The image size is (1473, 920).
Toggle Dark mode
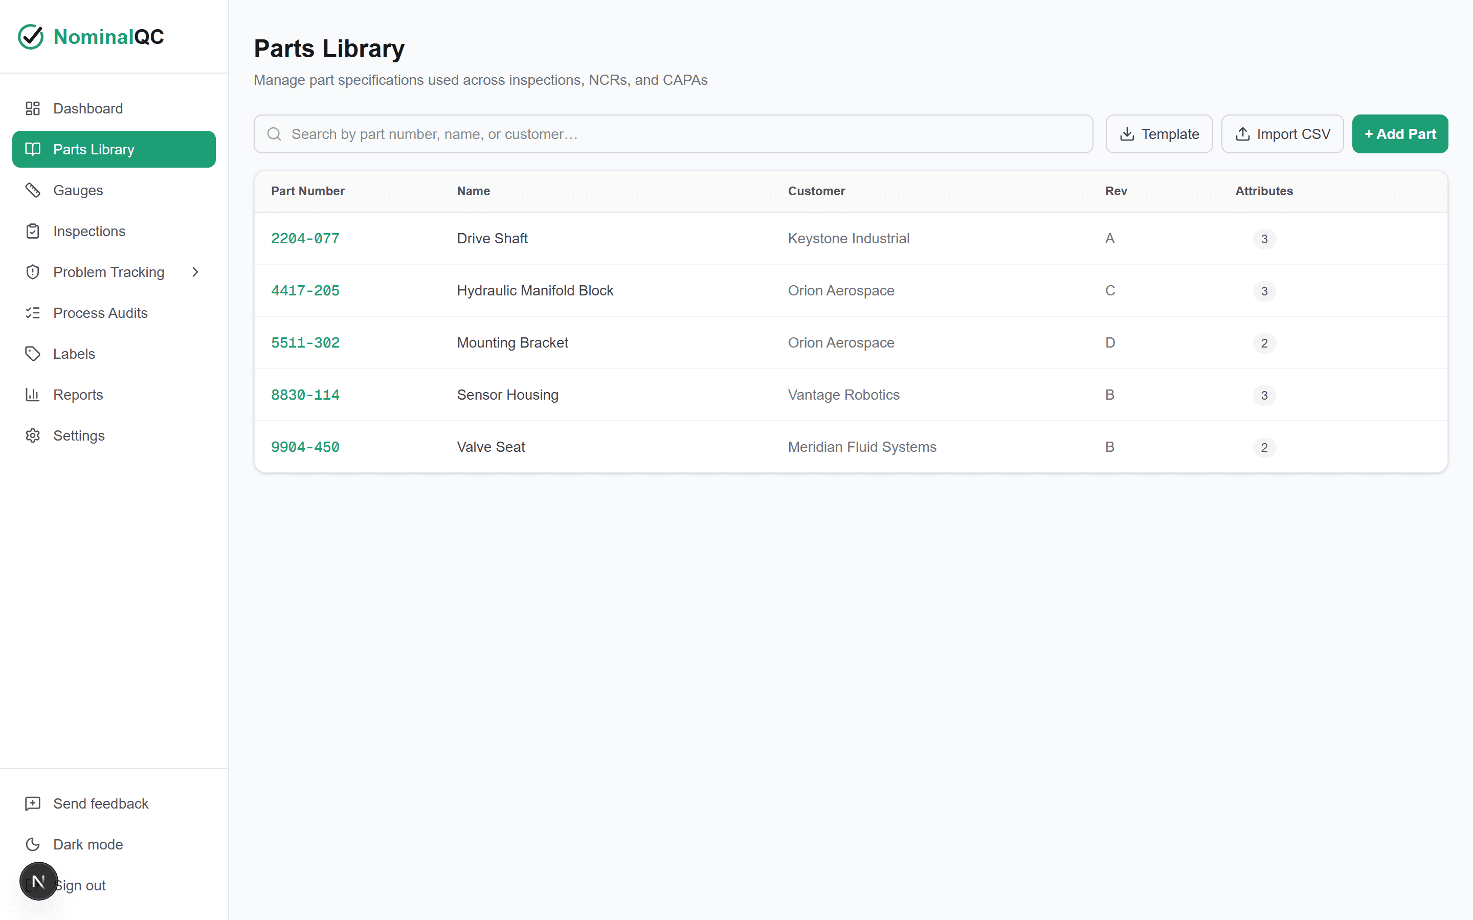[114, 844]
